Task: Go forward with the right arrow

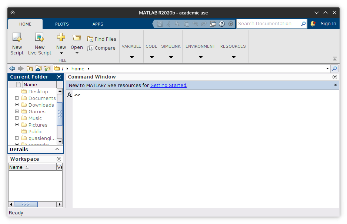Action: point(21,68)
